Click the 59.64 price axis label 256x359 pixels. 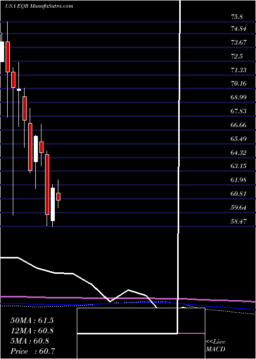pyautogui.click(x=239, y=208)
